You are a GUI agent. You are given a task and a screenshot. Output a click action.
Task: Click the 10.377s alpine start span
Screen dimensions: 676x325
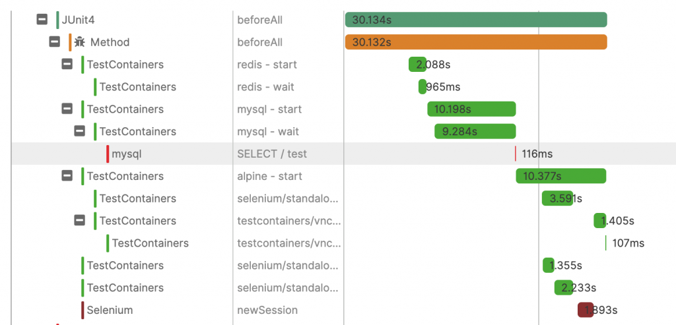[x=561, y=176]
